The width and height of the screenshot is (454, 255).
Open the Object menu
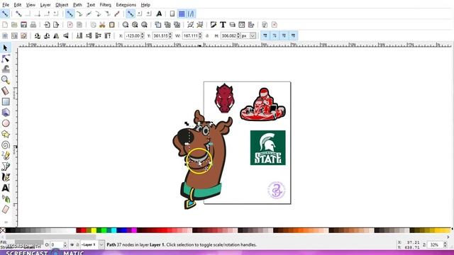click(x=62, y=5)
